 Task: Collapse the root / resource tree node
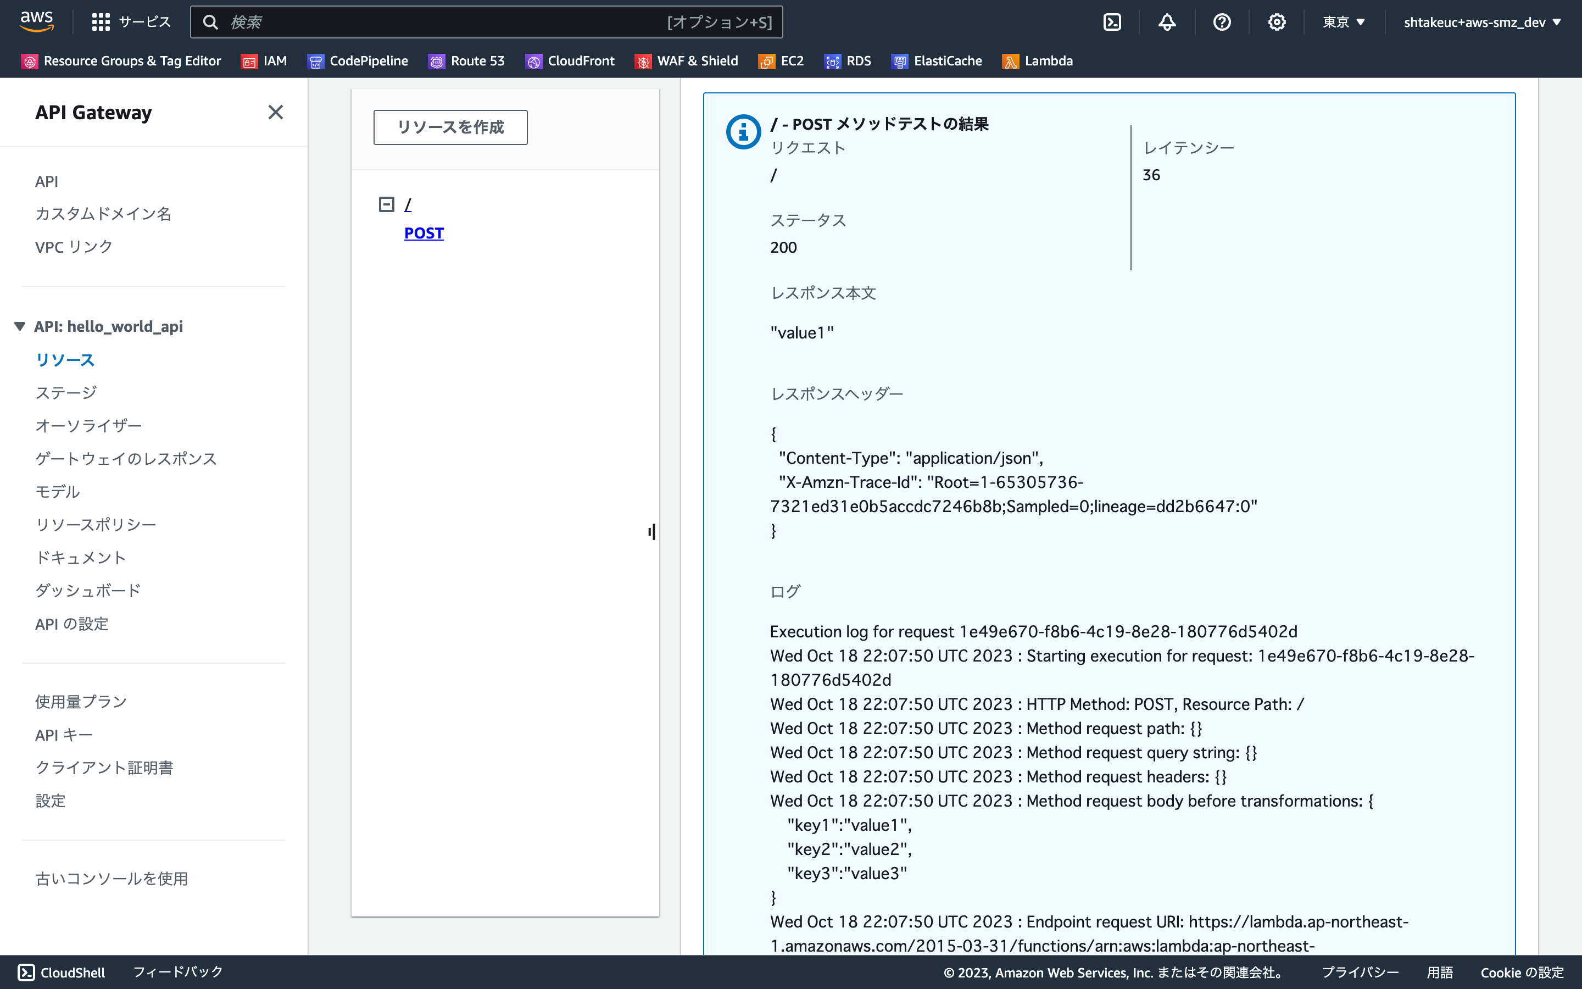point(386,205)
